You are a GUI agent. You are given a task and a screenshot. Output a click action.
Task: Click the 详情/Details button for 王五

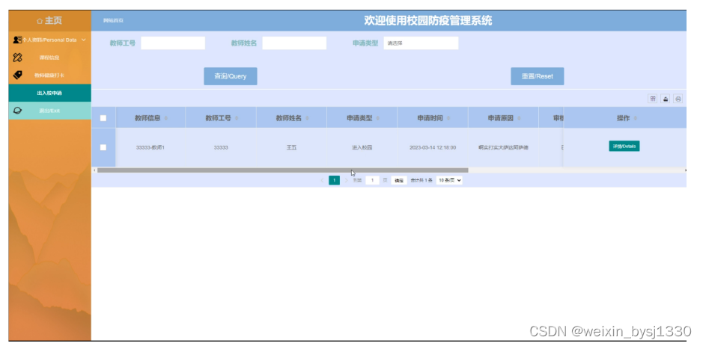(x=624, y=146)
